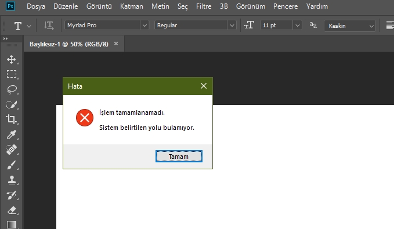Open the Dosya menu

(x=36, y=6)
